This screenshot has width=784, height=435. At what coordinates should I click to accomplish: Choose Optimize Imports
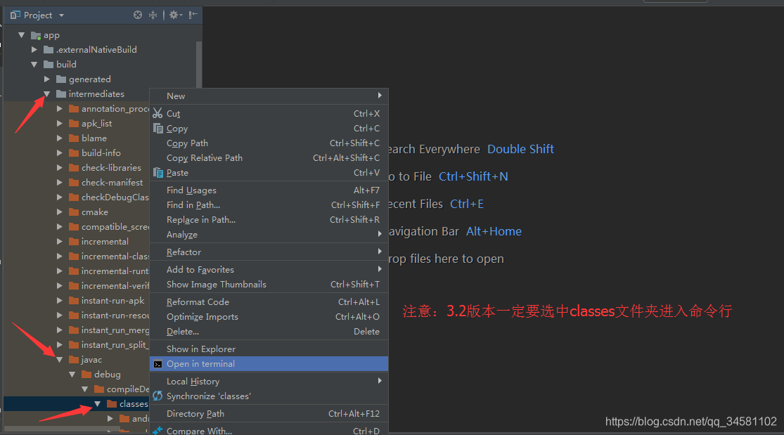[269, 316]
